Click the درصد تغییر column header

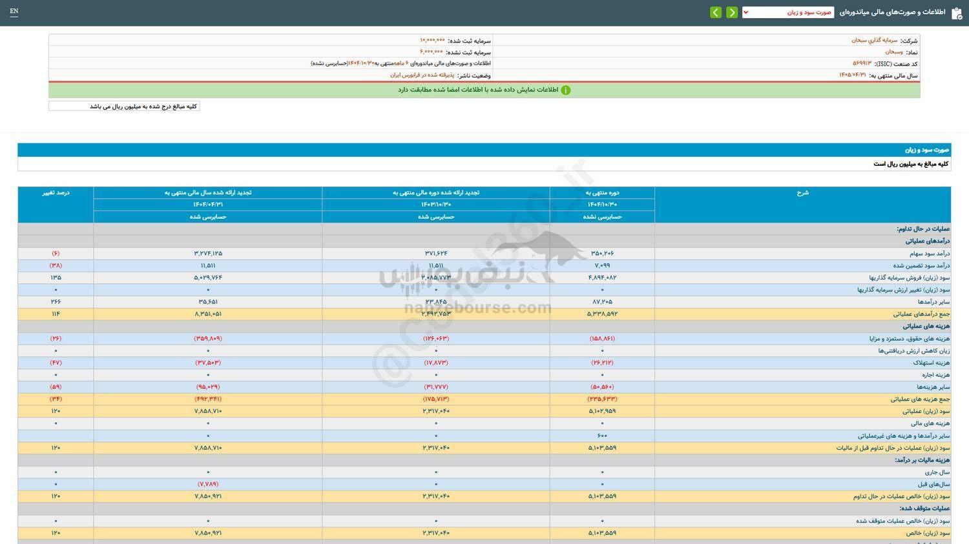(56, 192)
